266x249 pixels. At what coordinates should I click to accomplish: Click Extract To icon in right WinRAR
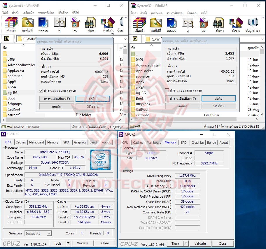[156, 22]
